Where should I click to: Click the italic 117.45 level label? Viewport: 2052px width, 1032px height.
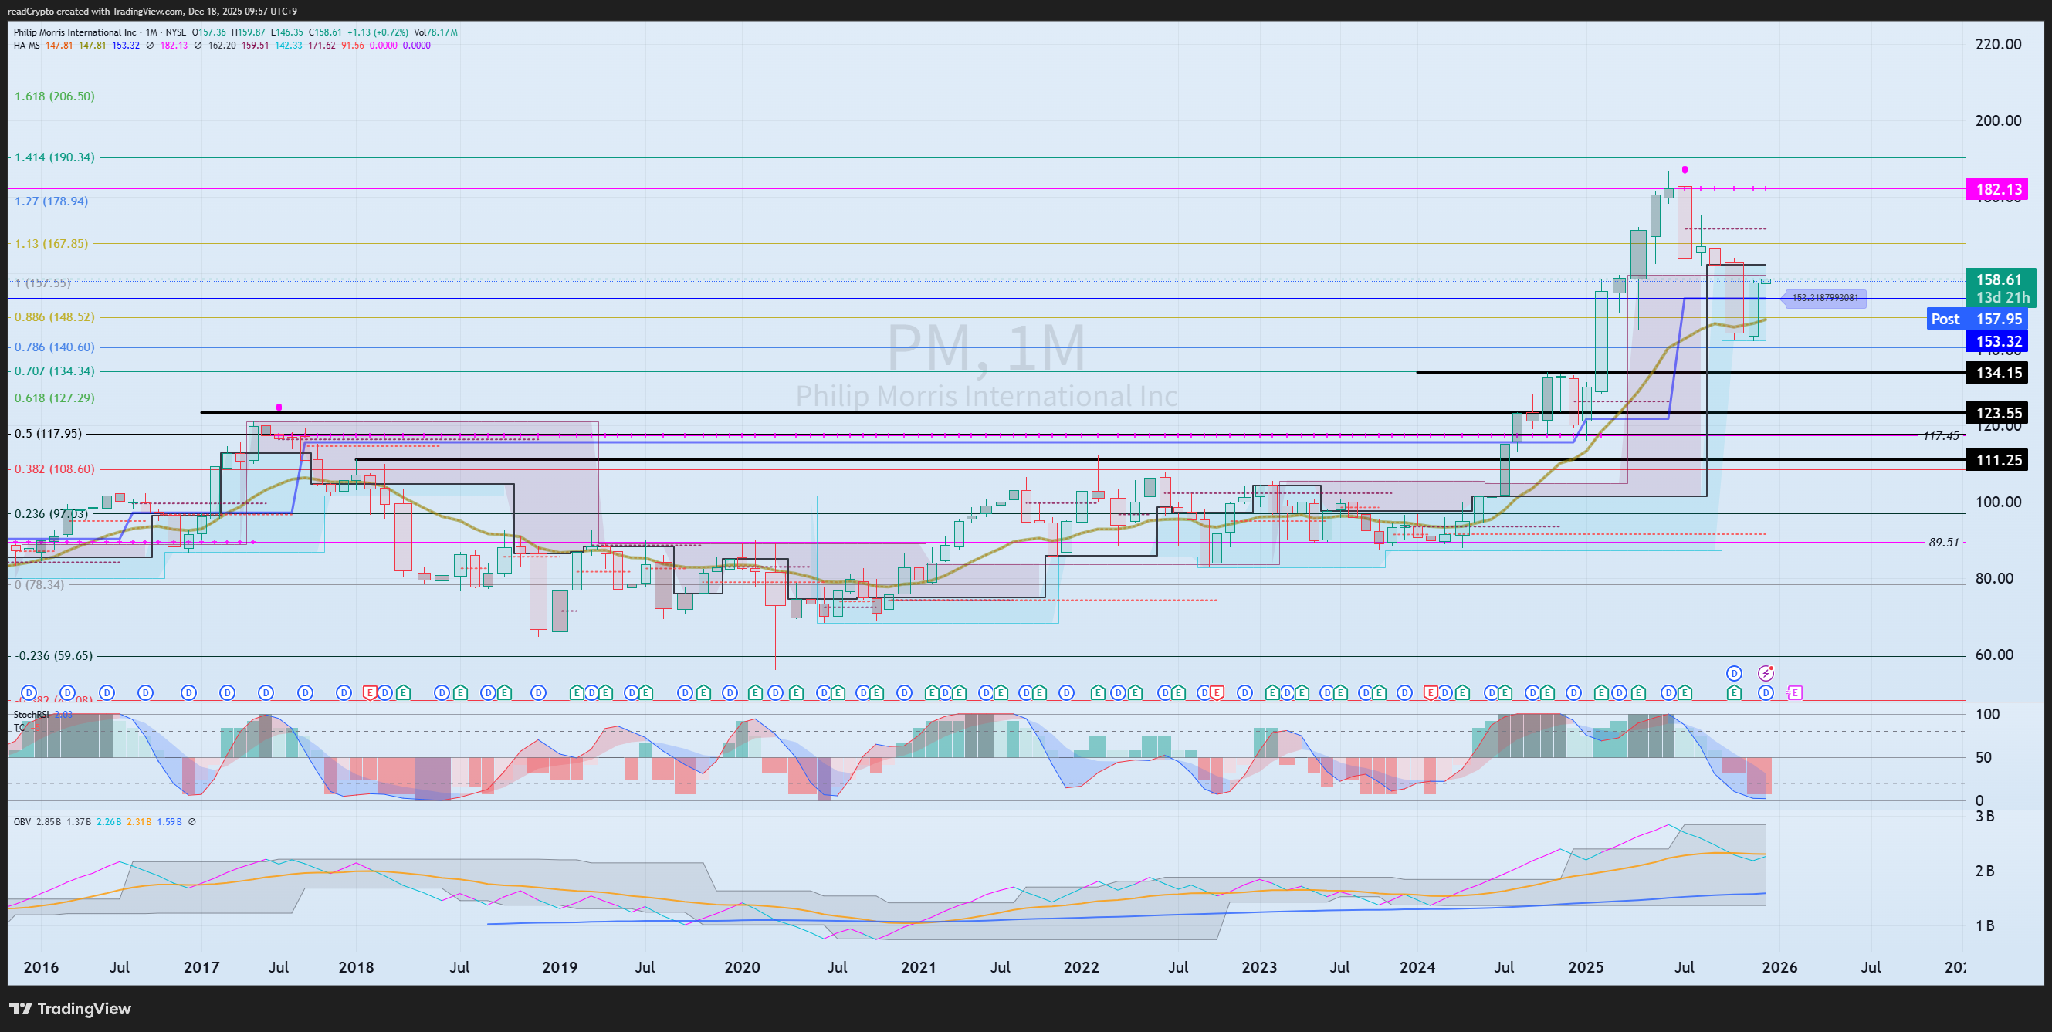(1942, 435)
